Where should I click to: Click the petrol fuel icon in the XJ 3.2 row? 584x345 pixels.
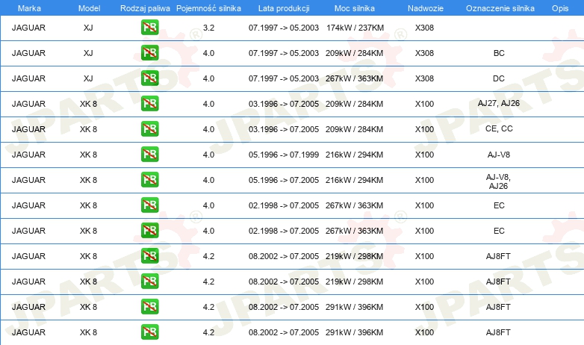coord(149,28)
